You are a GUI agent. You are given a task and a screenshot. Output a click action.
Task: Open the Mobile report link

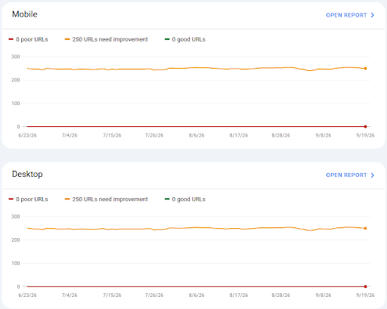350,15
